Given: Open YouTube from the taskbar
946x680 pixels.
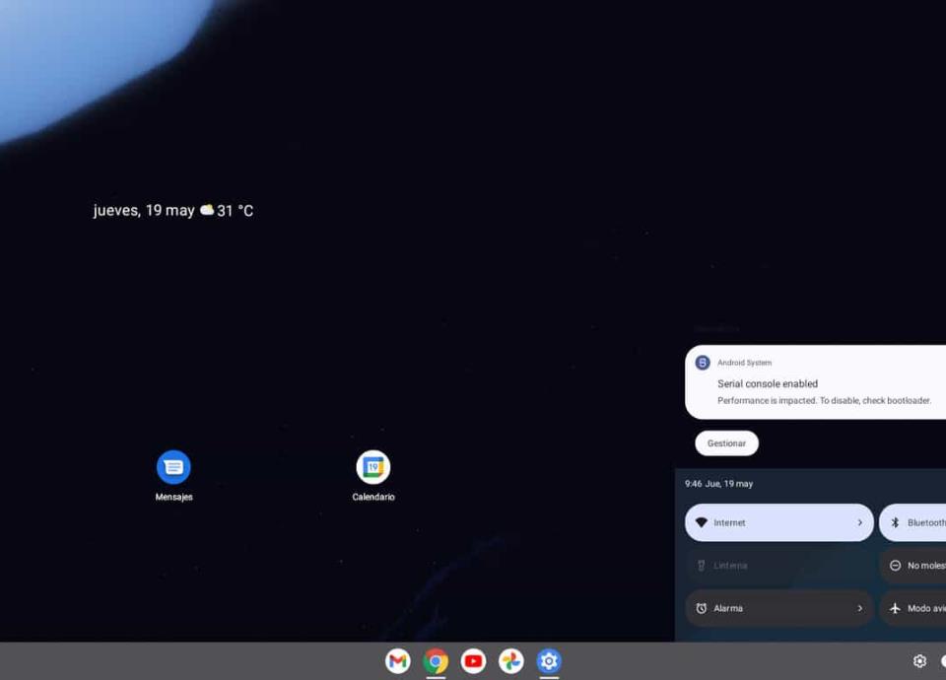Looking at the screenshot, I should click(474, 661).
